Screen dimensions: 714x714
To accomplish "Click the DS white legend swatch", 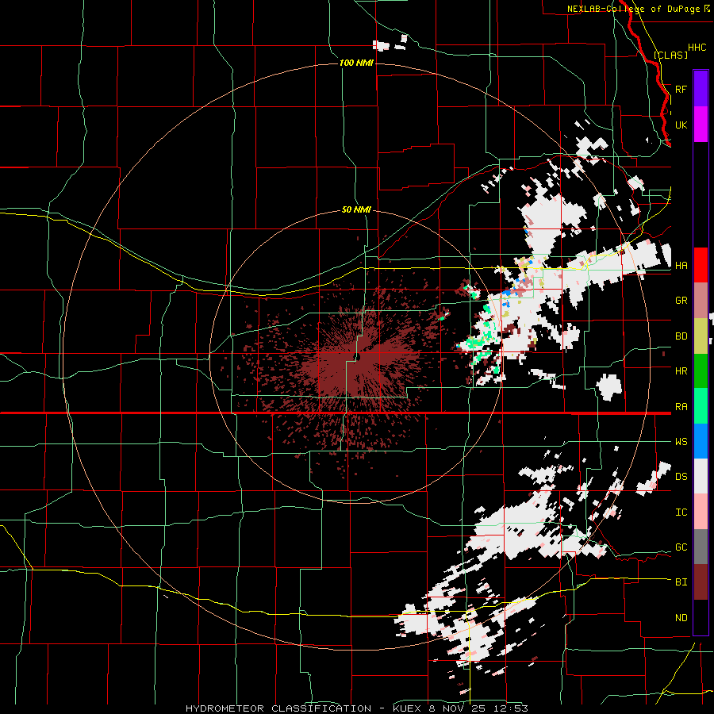I will (x=701, y=476).
